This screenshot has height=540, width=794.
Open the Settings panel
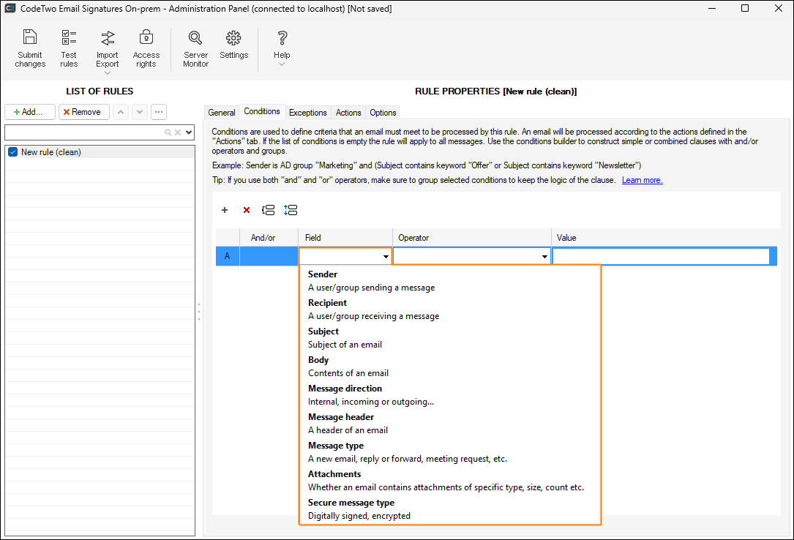tap(233, 44)
